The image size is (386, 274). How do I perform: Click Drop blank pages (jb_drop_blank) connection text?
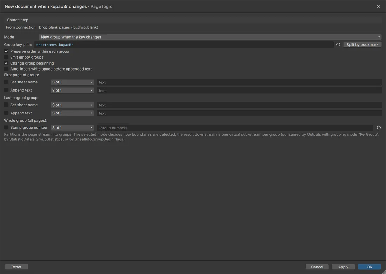tap(68, 27)
